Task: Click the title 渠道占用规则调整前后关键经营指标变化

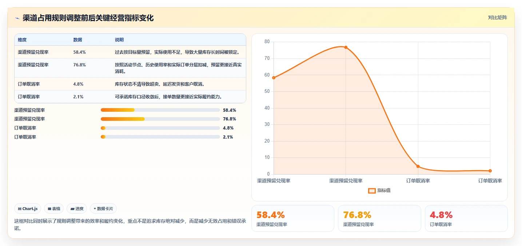Action: pyautogui.click(x=88, y=18)
